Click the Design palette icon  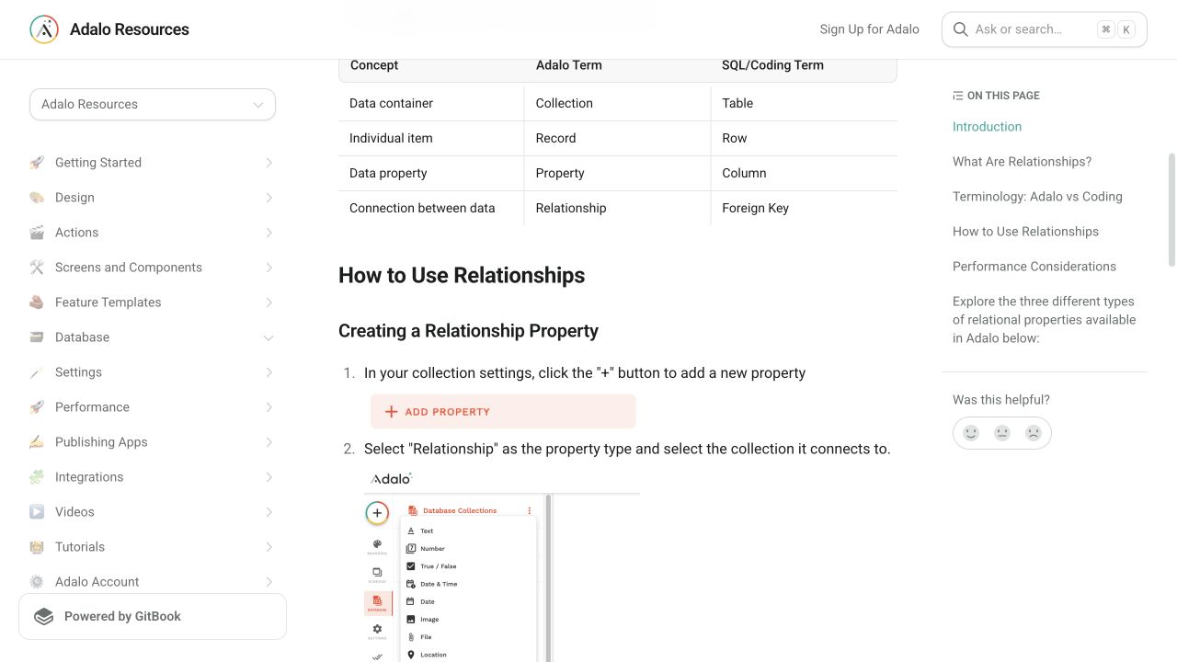(37, 198)
